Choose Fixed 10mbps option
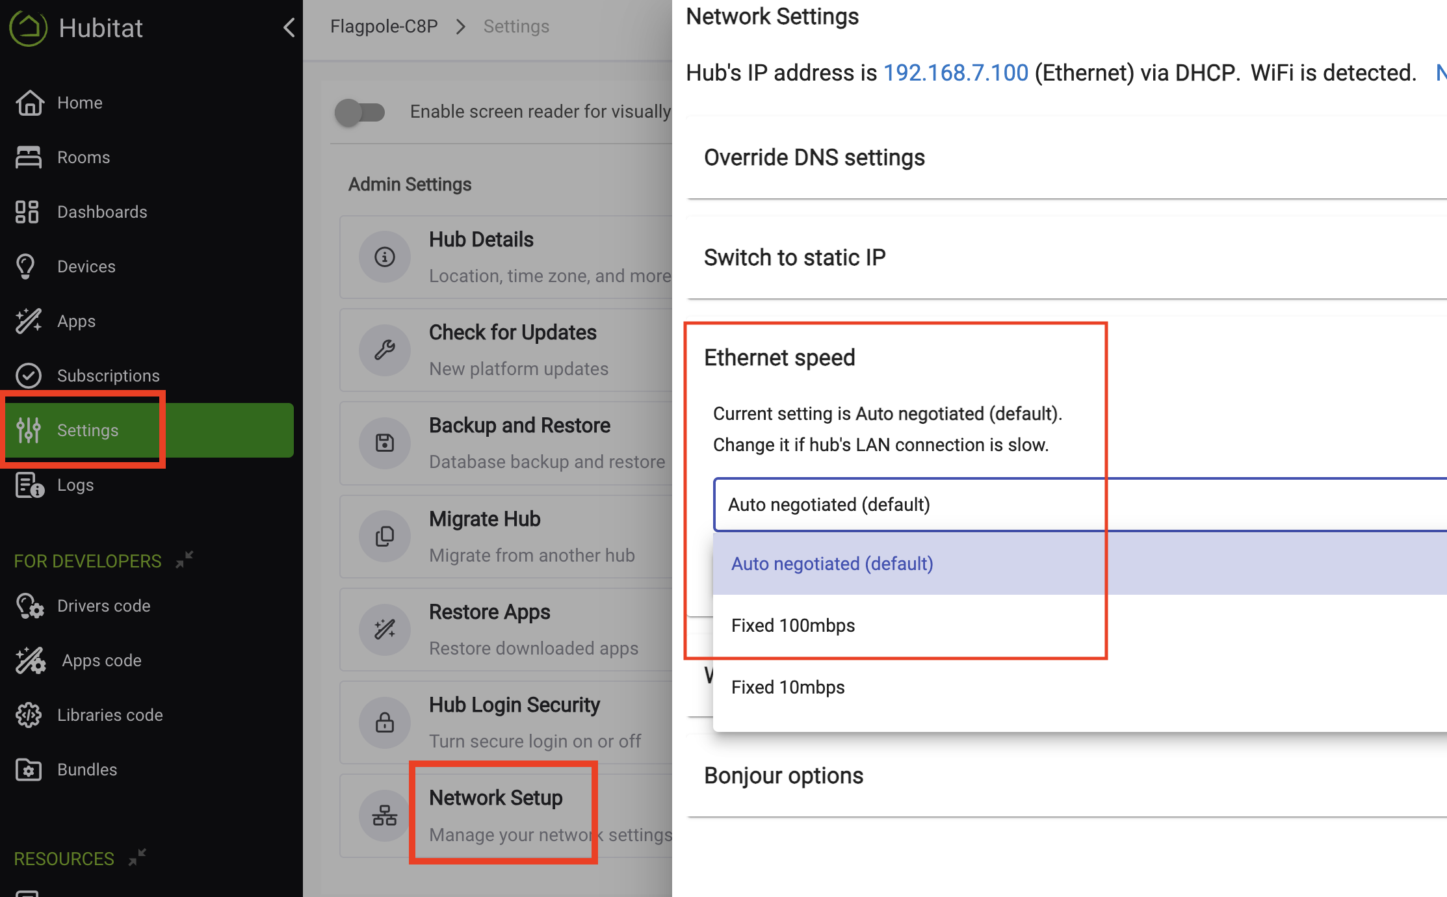Image resolution: width=1447 pixels, height=897 pixels. click(788, 687)
